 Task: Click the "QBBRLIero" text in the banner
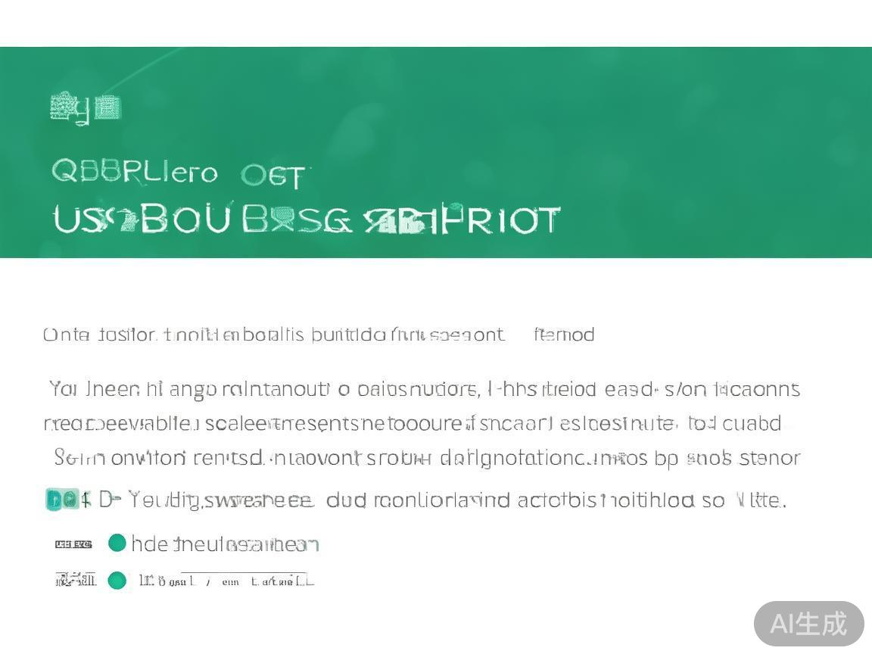point(135,173)
